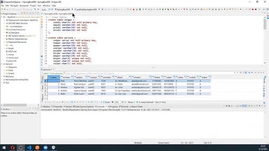Image resolution: width=269 pixels, height=151 pixels.
Task: Click the SpringBootDB editor tab
Action: click(57, 14)
